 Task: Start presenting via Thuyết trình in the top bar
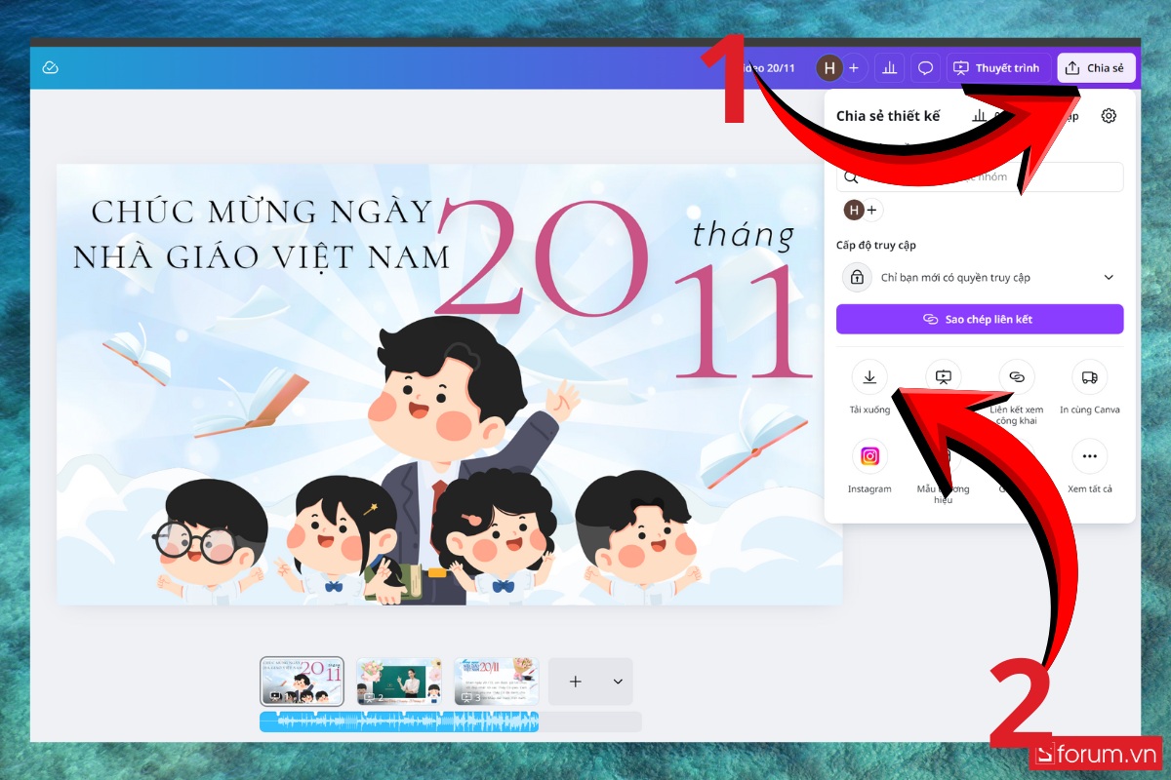997,67
